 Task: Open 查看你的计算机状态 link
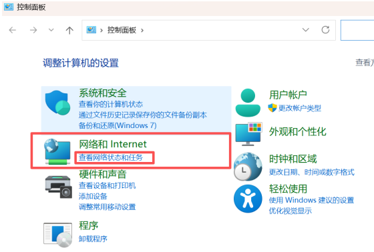[x=111, y=104]
